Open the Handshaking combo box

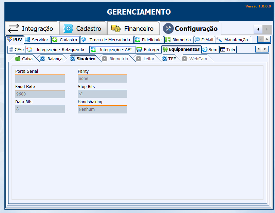(102, 109)
